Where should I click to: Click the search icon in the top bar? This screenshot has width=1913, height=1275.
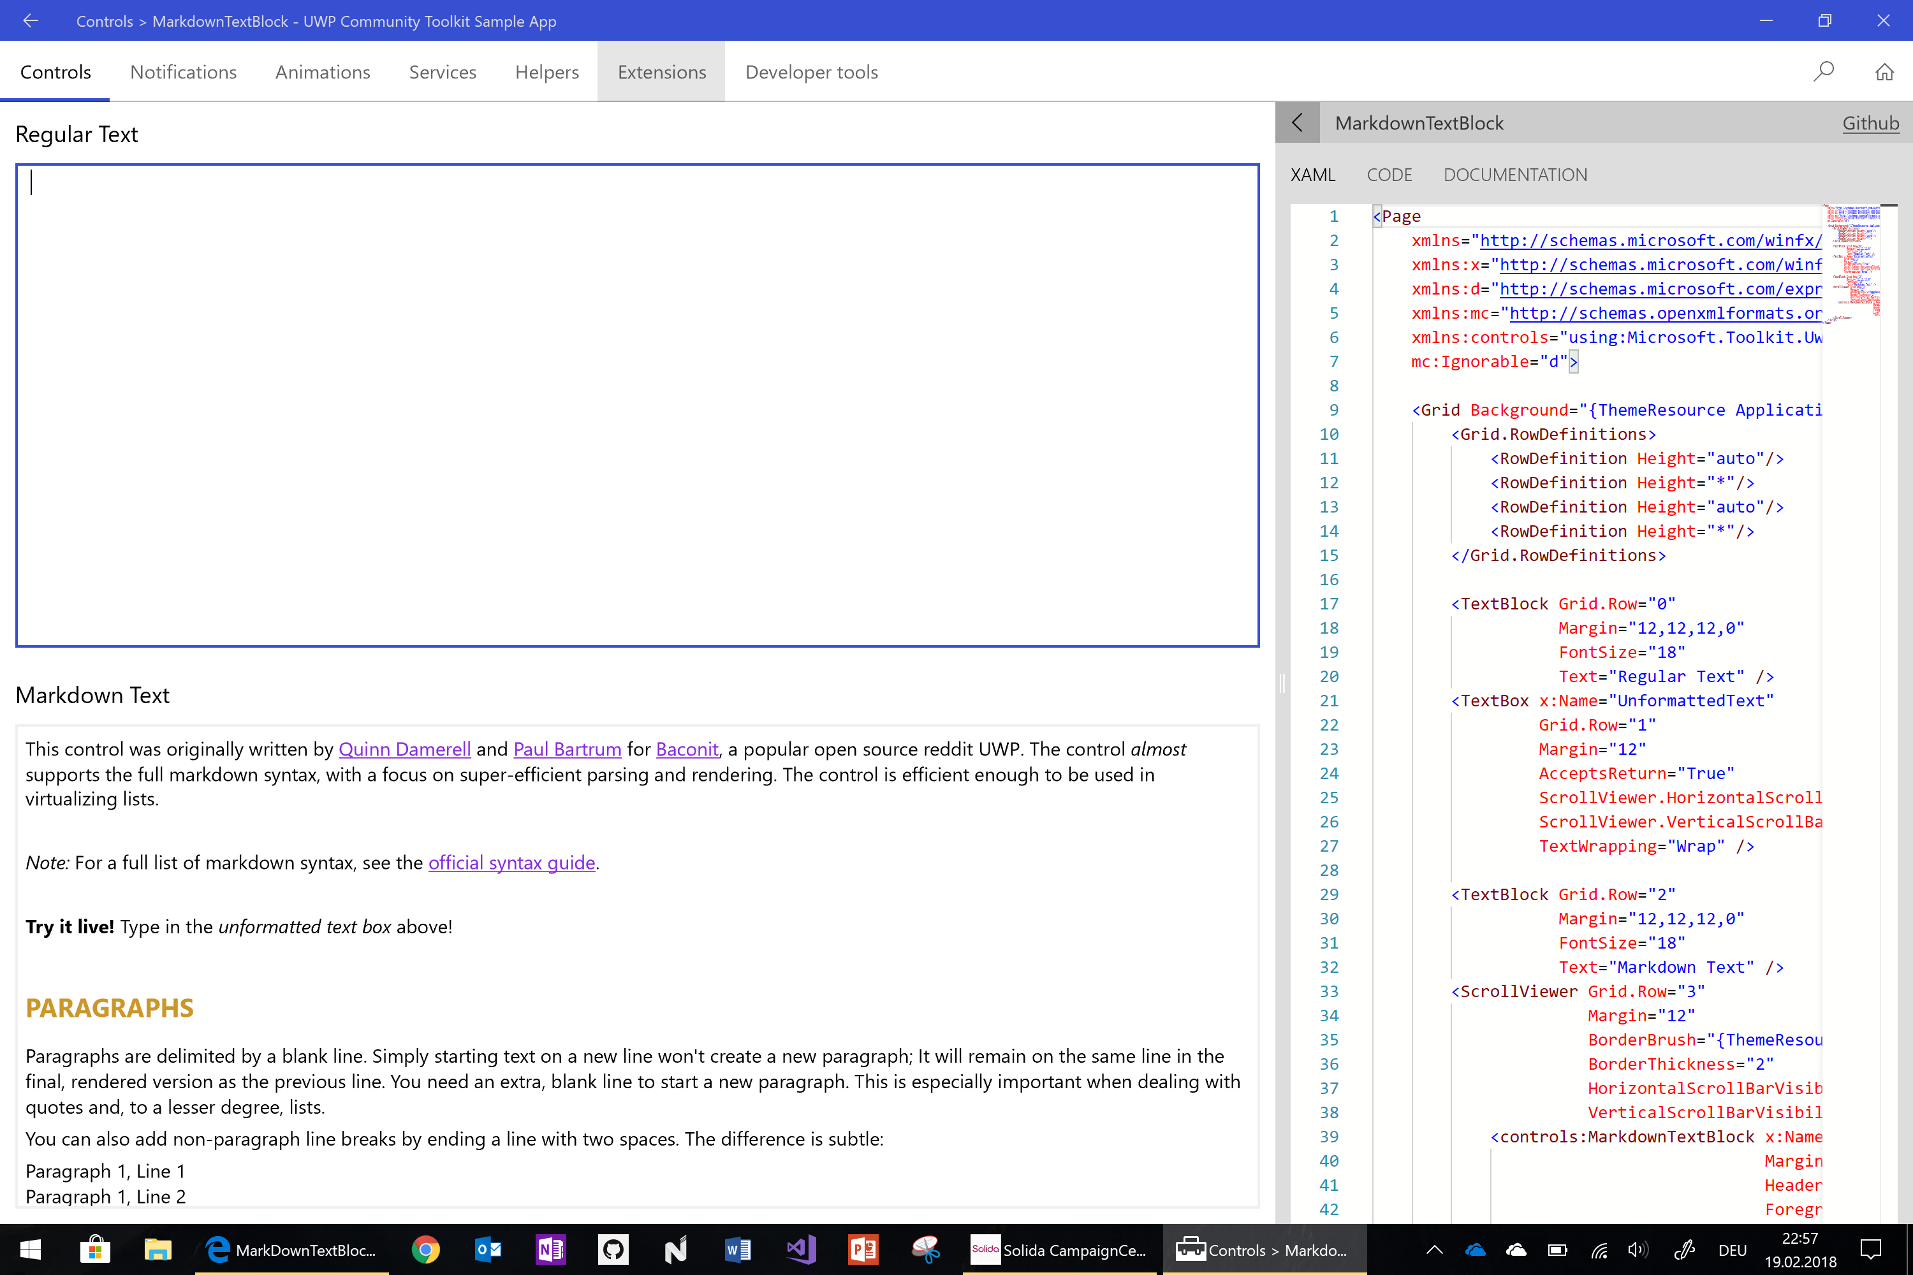(1824, 71)
